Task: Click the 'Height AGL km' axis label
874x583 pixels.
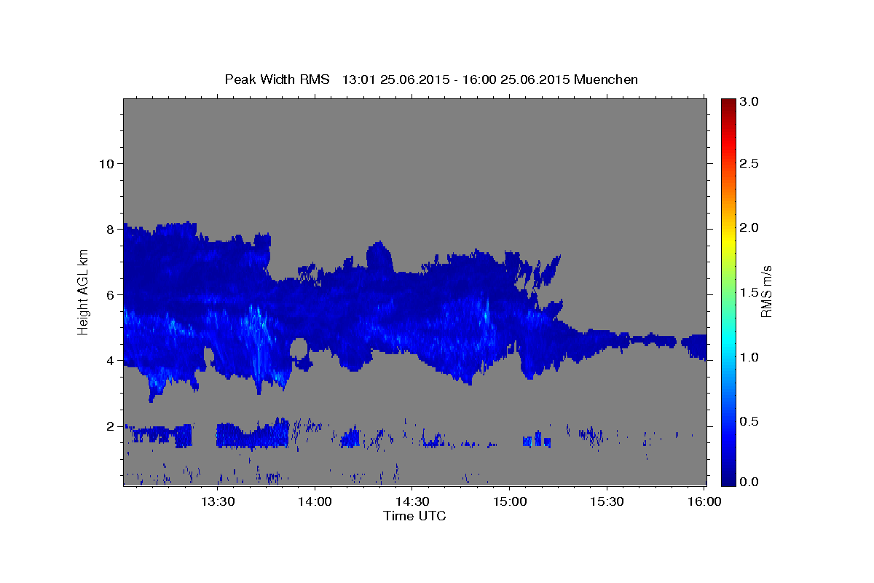Action: (83, 291)
